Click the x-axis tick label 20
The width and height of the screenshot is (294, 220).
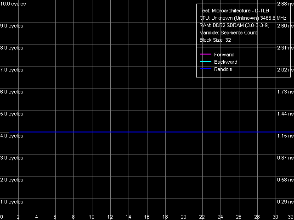(183, 217)
